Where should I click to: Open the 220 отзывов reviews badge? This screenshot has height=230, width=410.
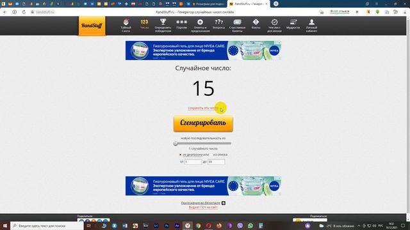click(x=340, y=11)
